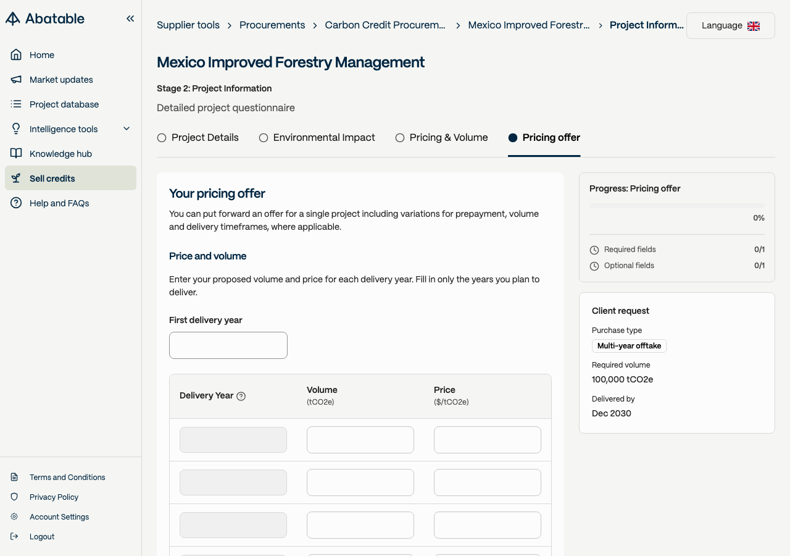This screenshot has width=790, height=556.
Task: Open the Procurements breadcrumb link
Action: pyautogui.click(x=272, y=25)
